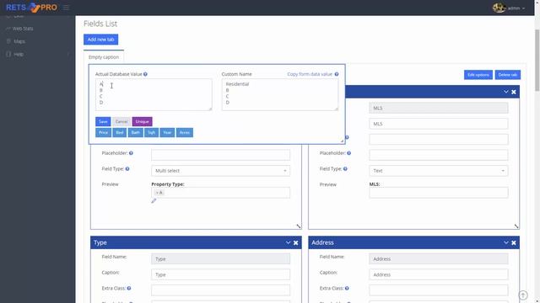This screenshot has height=303, width=540.
Task: Collapse the Type panel using its chevron
Action: (288, 242)
